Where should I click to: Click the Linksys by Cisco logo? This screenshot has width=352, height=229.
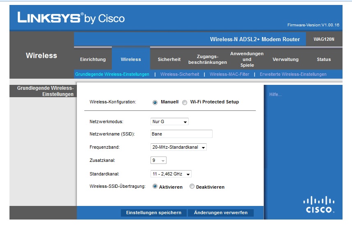[x=71, y=18]
